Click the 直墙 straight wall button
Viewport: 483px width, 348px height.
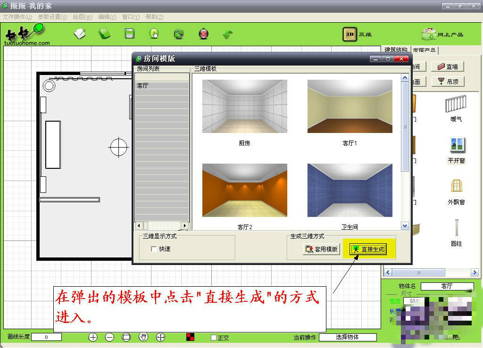tap(448, 66)
